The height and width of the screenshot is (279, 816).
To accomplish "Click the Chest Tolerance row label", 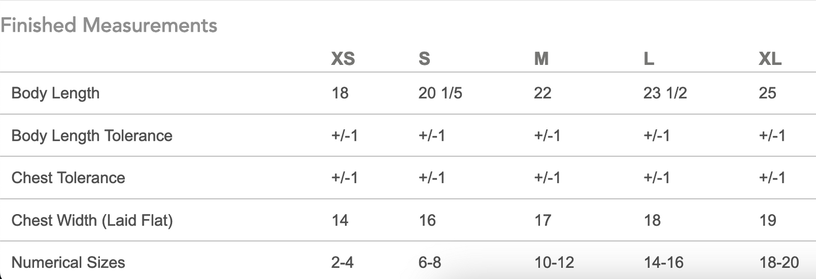I will point(68,178).
